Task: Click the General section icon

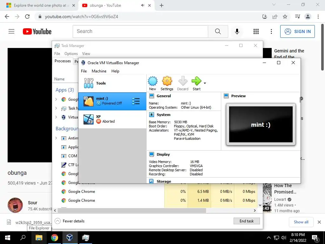Action: (151, 96)
